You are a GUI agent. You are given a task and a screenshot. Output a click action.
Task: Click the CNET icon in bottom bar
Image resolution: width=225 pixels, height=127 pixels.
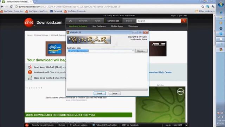coord(27,125)
